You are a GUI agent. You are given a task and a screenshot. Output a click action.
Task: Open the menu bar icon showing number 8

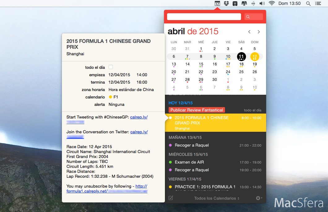click(235, 3)
